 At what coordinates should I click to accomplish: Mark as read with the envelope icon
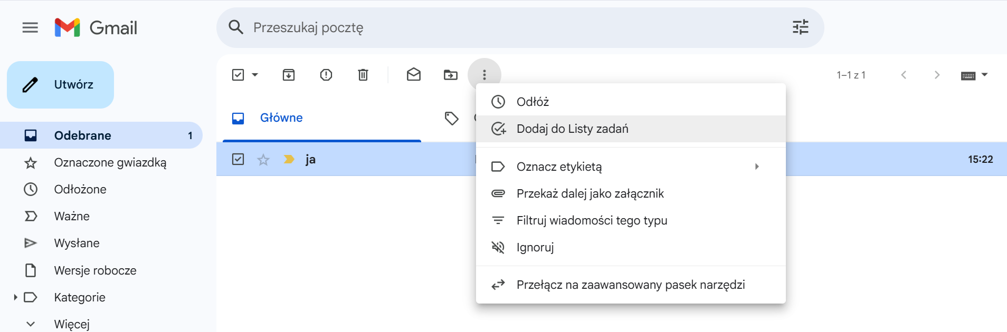tap(413, 75)
